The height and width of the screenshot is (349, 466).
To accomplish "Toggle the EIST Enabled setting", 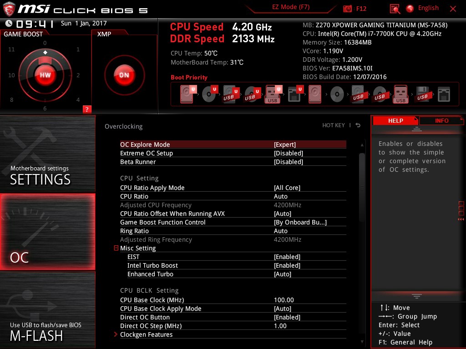I will coord(287,257).
